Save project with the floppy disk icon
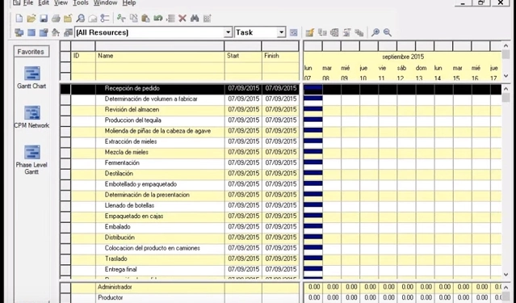Image resolution: width=516 pixels, height=303 pixels. pos(44,19)
